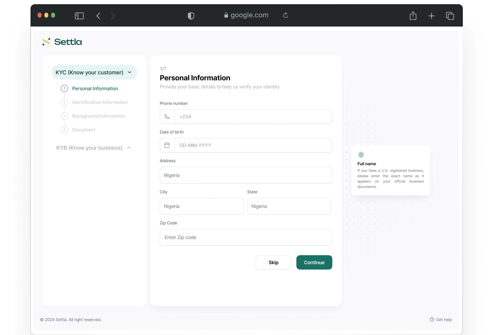
Task: Click the Continue button
Action: [314, 262]
